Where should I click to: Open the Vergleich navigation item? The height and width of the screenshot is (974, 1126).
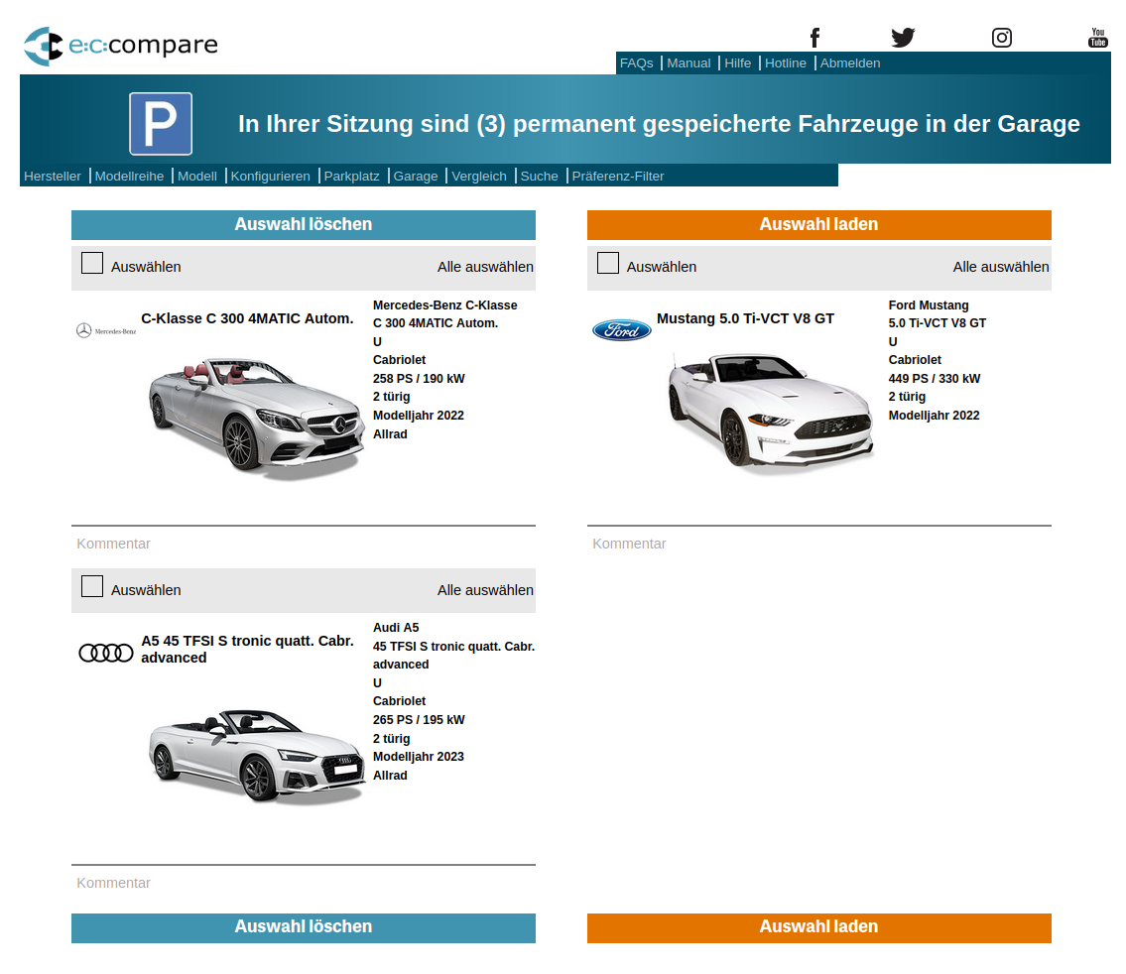tap(479, 176)
